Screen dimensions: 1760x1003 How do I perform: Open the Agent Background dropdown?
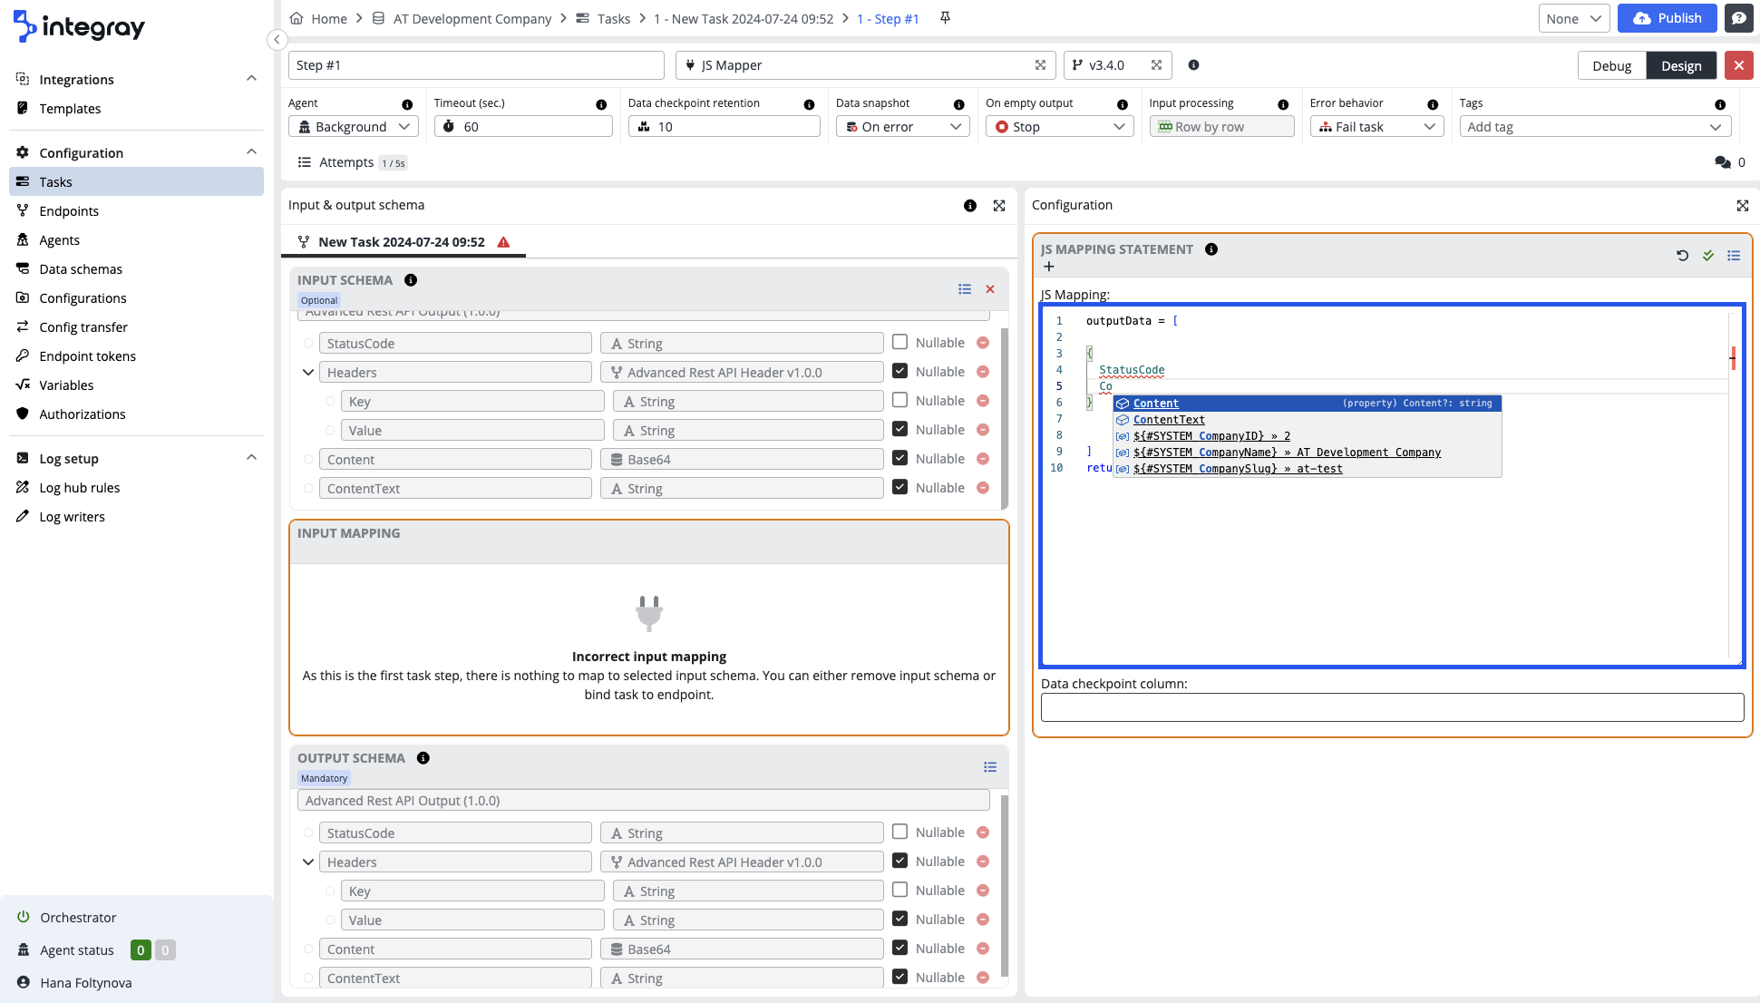coord(353,127)
